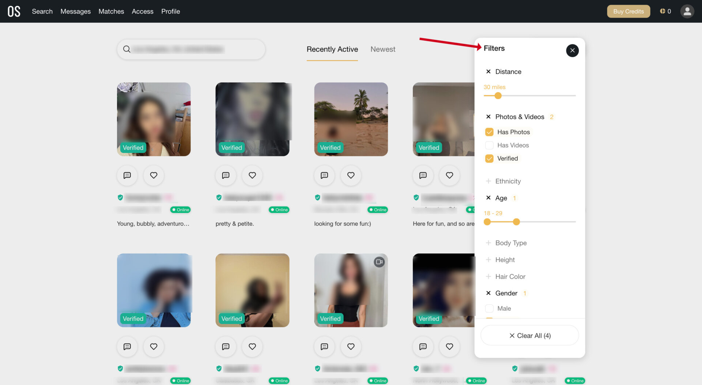The width and height of the screenshot is (702, 385).
Task: Click the heart icon under the palm tree photo
Action: tap(351, 175)
